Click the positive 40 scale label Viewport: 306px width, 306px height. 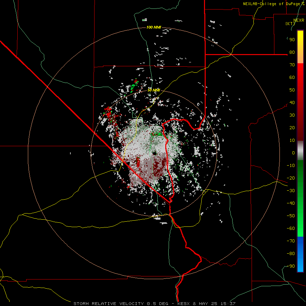292,102
